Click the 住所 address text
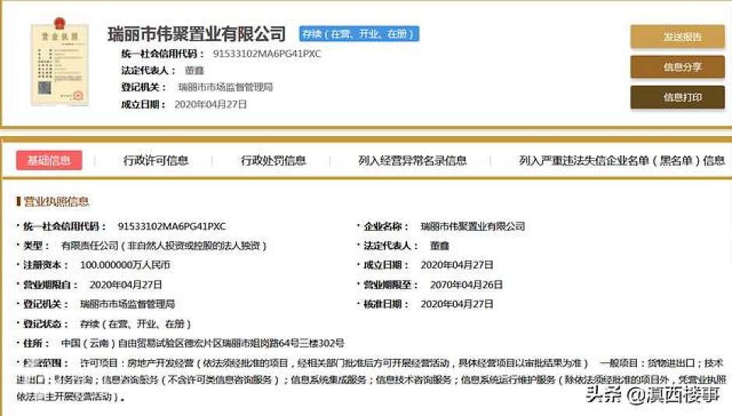This screenshot has width=732, height=416. click(x=202, y=343)
